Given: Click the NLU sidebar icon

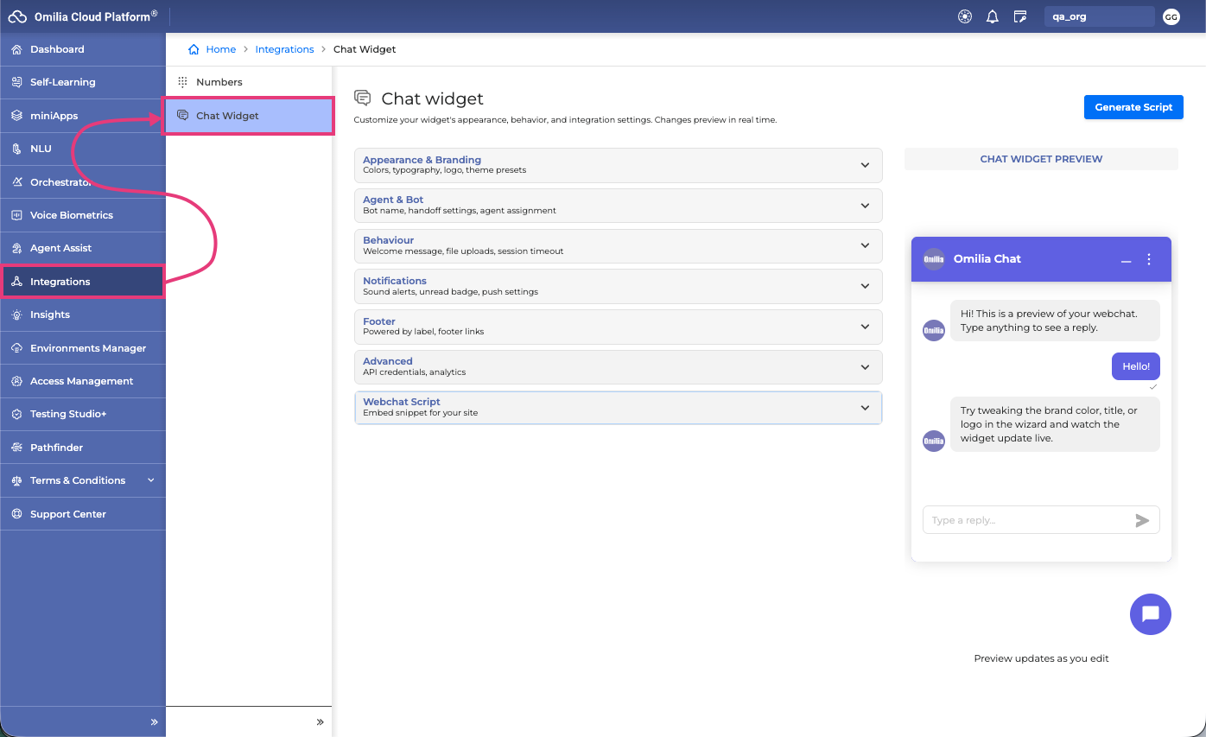Looking at the screenshot, I should click(16, 149).
